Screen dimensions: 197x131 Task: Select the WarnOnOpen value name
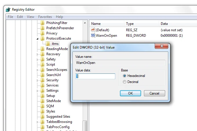[x=106, y=36]
